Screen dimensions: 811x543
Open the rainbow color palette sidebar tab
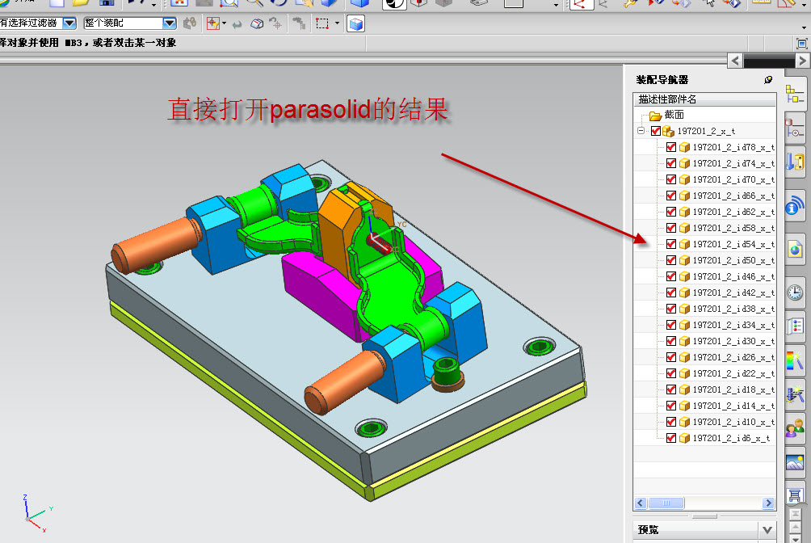pyautogui.click(x=795, y=360)
